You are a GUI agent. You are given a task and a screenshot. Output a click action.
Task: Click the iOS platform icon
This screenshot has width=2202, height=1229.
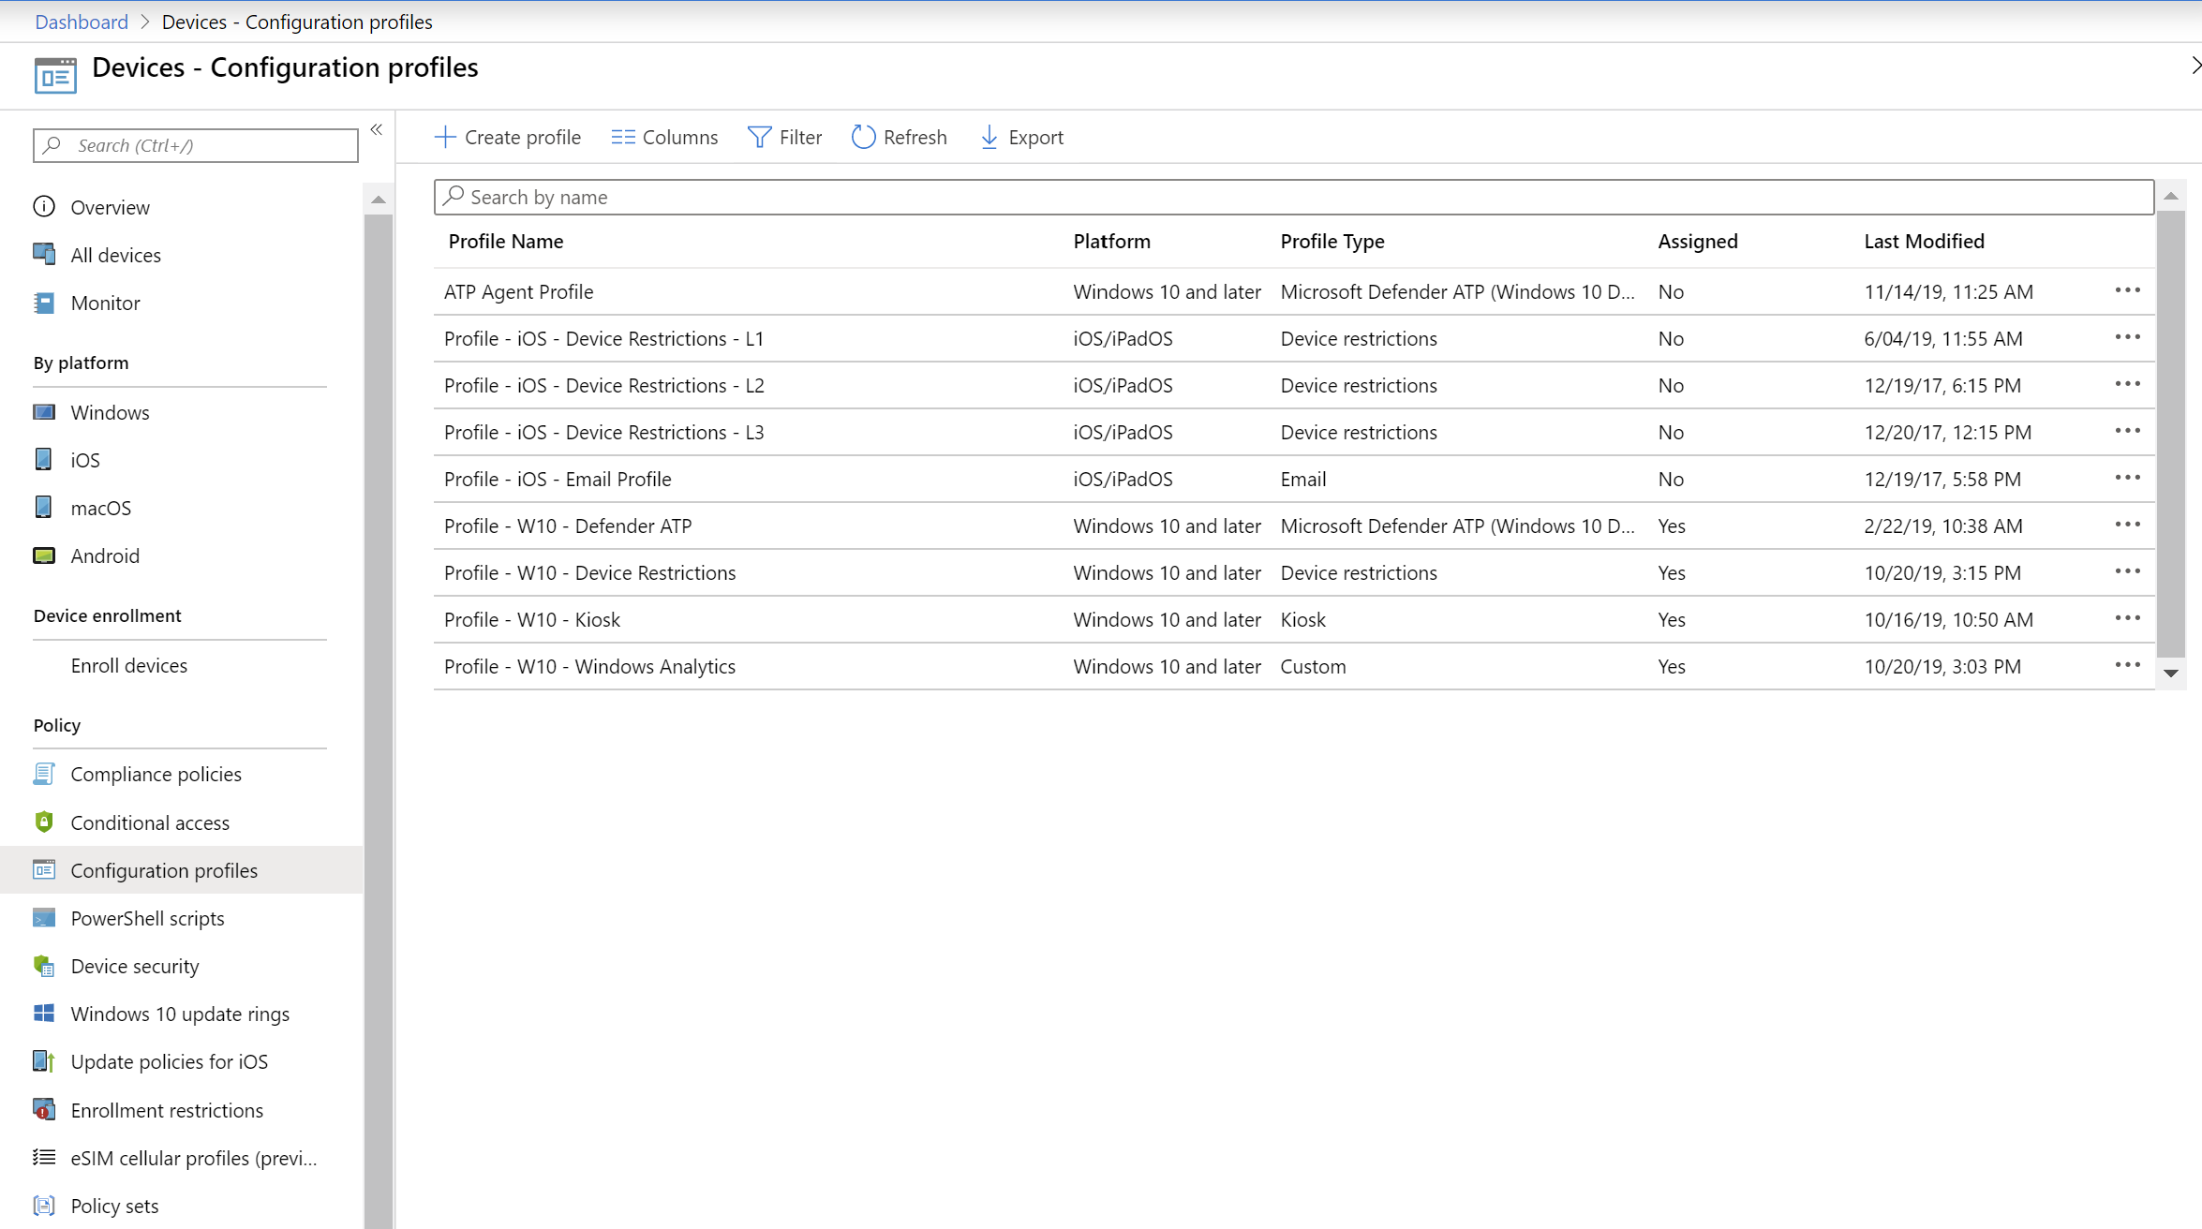click(x=44, y=459)
